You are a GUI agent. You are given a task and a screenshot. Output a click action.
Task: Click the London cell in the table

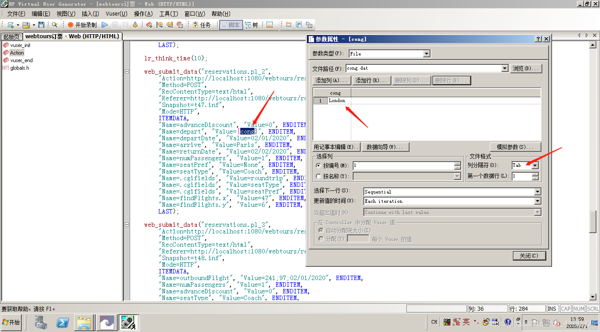340,101
